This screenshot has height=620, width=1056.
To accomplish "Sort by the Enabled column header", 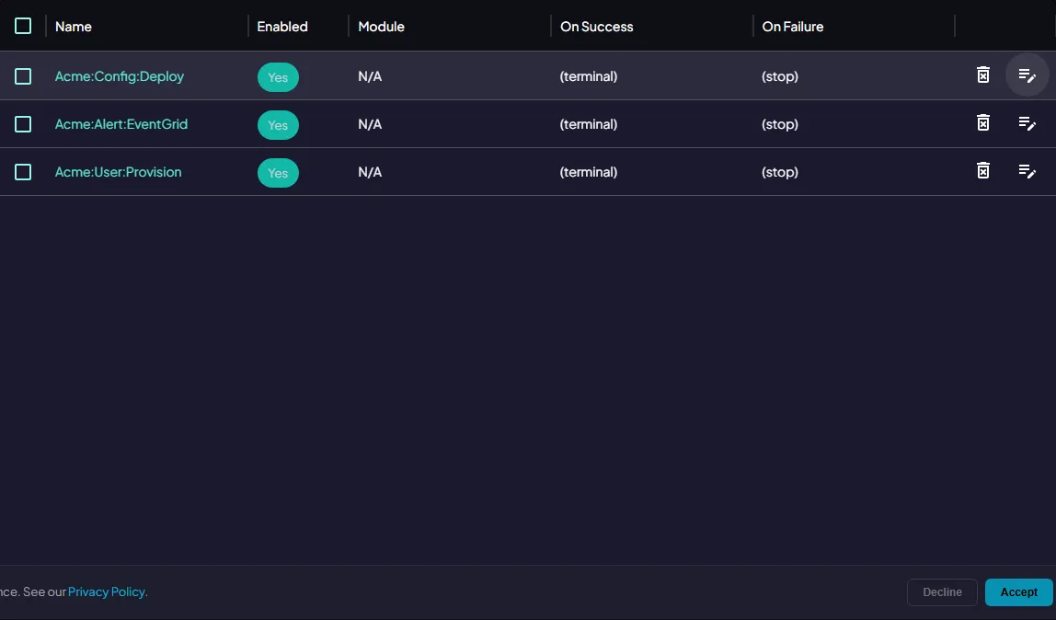I will 282,27.
